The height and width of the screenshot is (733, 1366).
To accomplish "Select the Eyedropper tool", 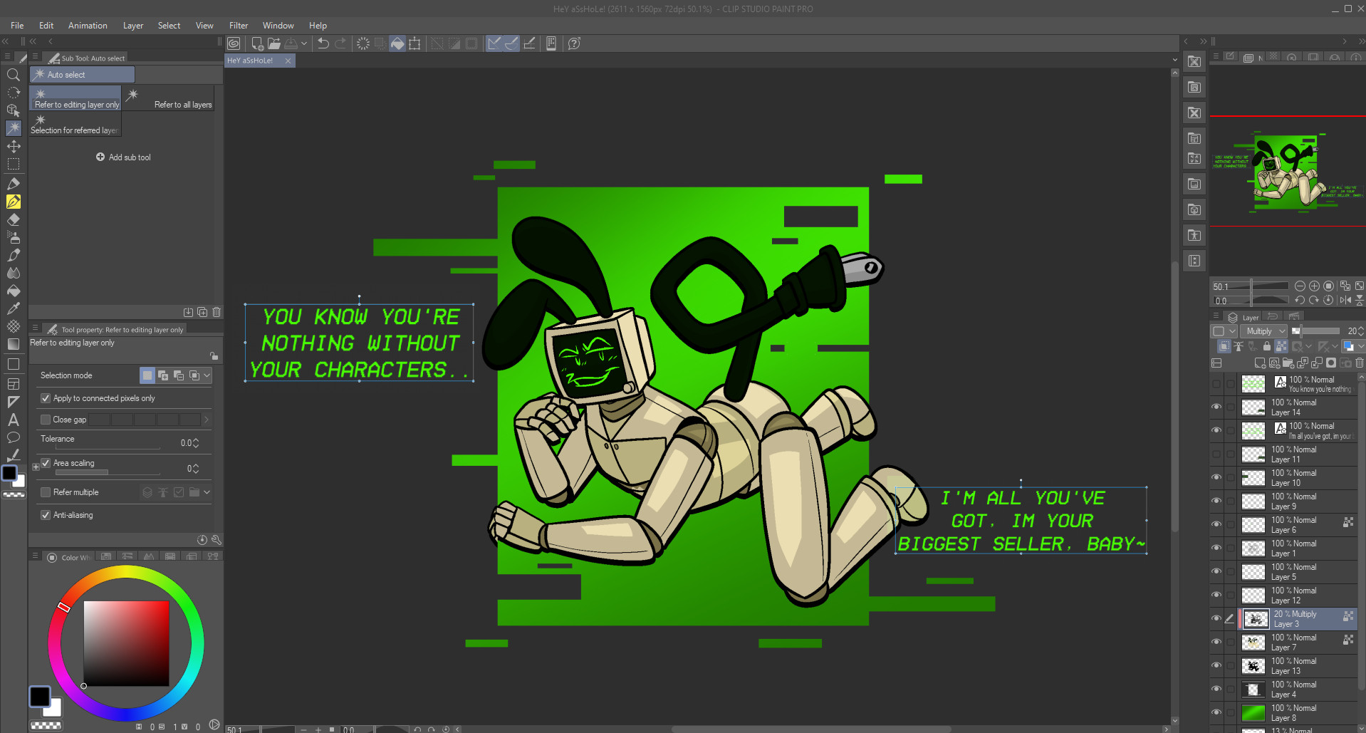I will point(13,308).
